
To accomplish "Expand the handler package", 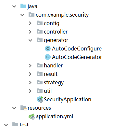I will (30, 65).
